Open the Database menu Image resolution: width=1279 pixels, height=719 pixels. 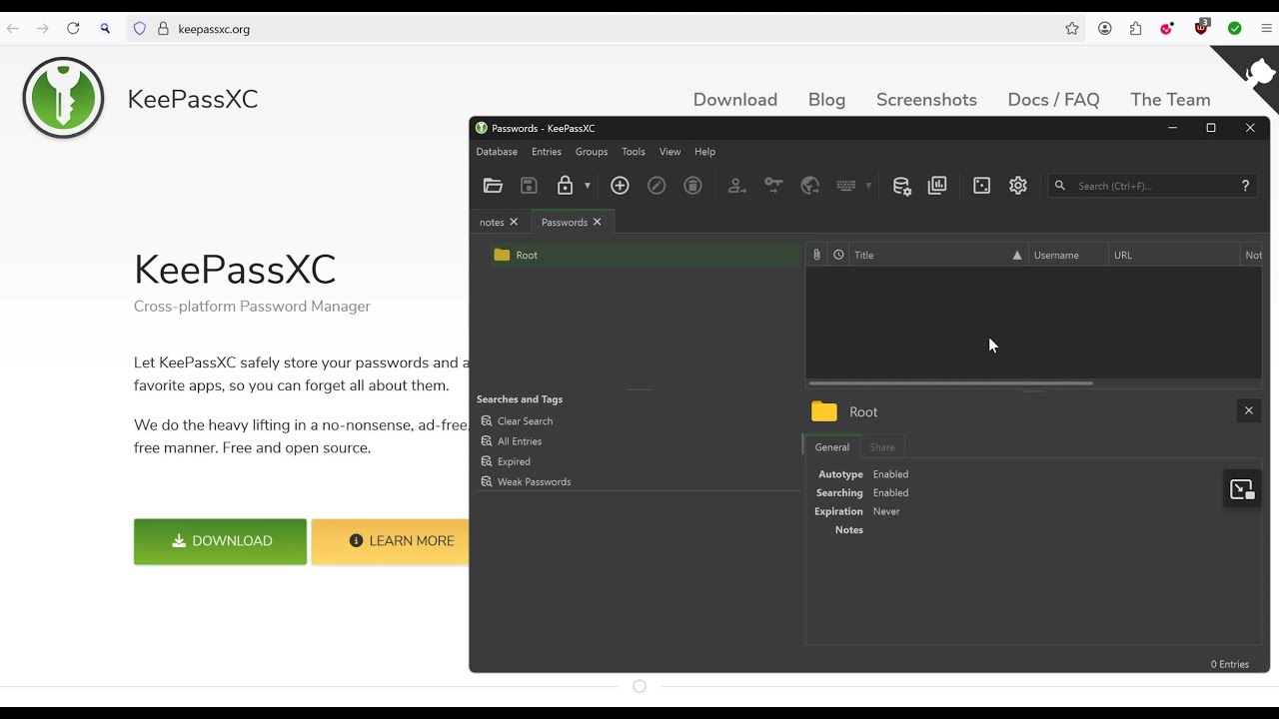(497, 152)
